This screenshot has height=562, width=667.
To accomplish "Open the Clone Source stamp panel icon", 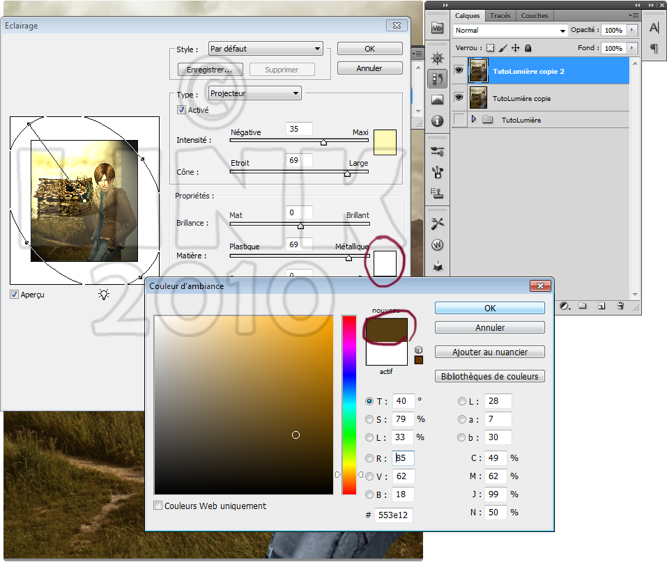I will (438, 192).
